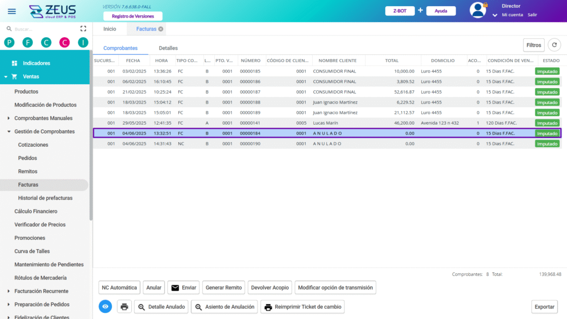The image size is (567, 319).
Task: Click the user avatar icon
Action: 478,10
